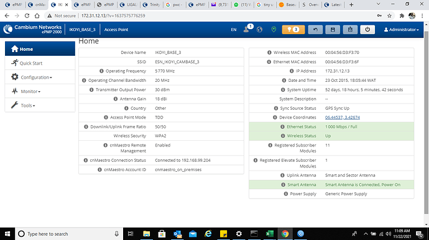Click the green GPS location pin icon
Screen dimensions: 429x240
tap(274, 30)
